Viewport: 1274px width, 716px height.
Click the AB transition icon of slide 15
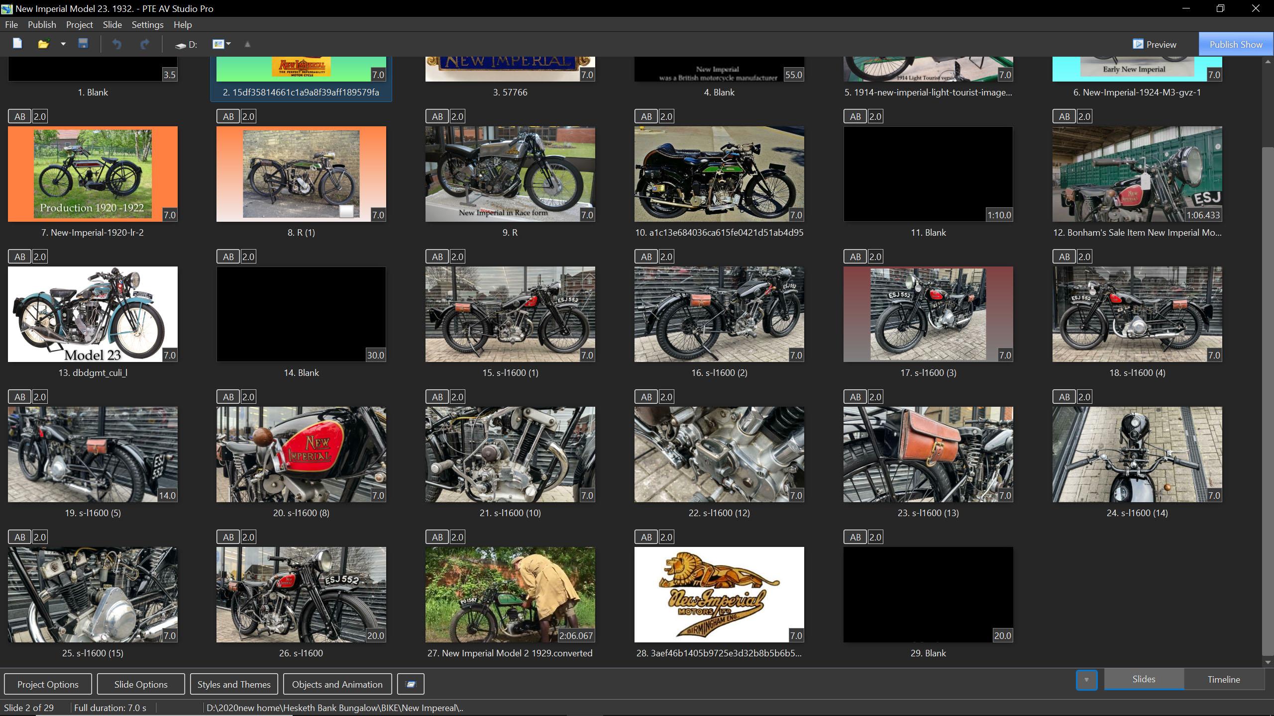(437, 257)
